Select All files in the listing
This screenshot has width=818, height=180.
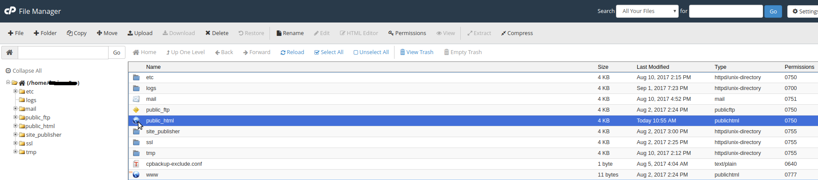coord(329,52)
